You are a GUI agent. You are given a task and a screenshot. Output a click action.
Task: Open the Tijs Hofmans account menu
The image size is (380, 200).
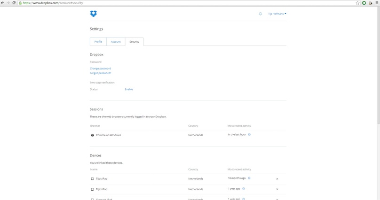click(277, 14)
